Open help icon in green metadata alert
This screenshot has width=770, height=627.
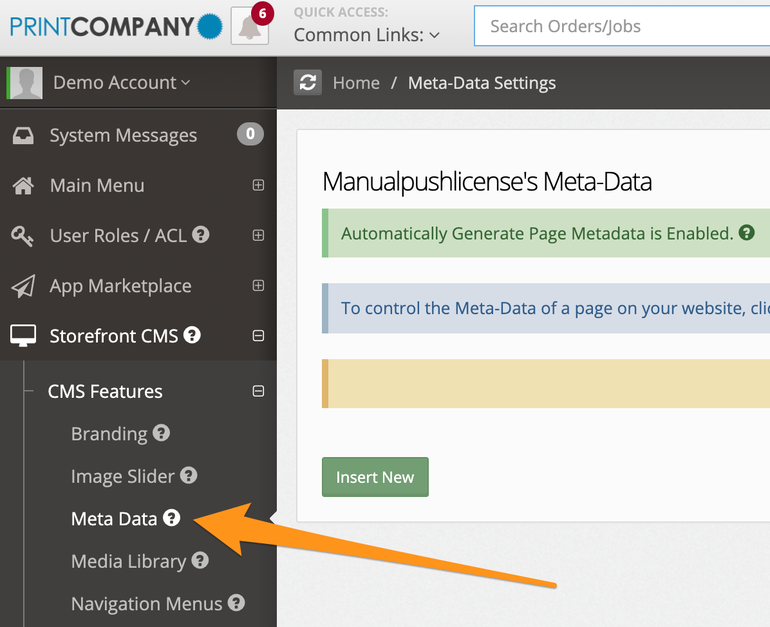tap(746, 233)
